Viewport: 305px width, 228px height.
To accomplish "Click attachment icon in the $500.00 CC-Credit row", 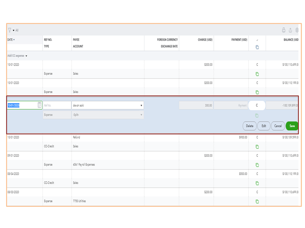I will tap(257, 183).
